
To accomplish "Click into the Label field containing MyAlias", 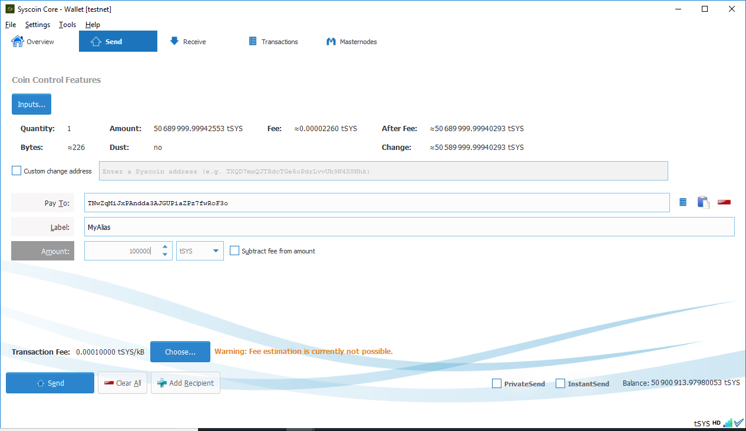I will coord(410,227).
